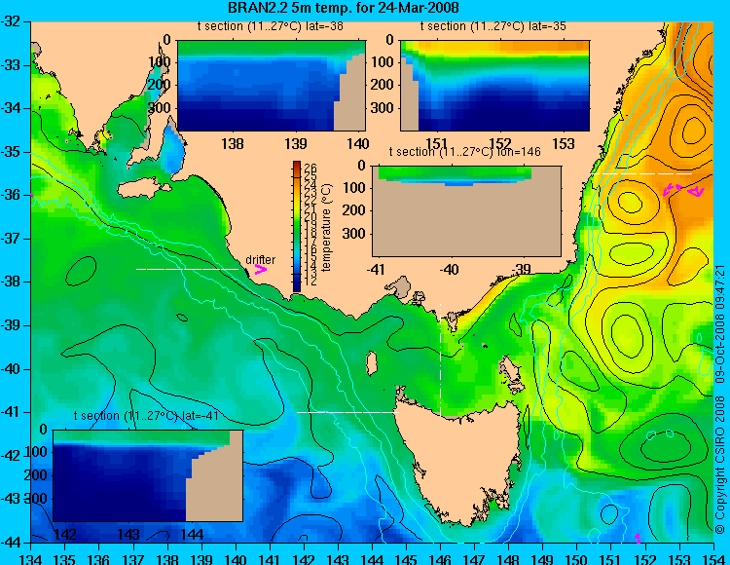Viewport: 730px width, 565px height.
Task: Click '-37' on the main latitude axis
Action: [x=10, y=239]
